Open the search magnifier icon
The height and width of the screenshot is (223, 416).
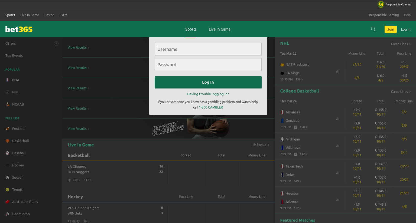click(x=373, y=29)
